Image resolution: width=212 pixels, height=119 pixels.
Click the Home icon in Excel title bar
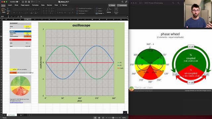pos(23,2)
